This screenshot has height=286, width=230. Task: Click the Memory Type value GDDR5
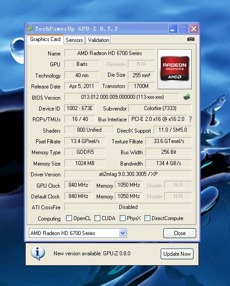pos(85,152)
